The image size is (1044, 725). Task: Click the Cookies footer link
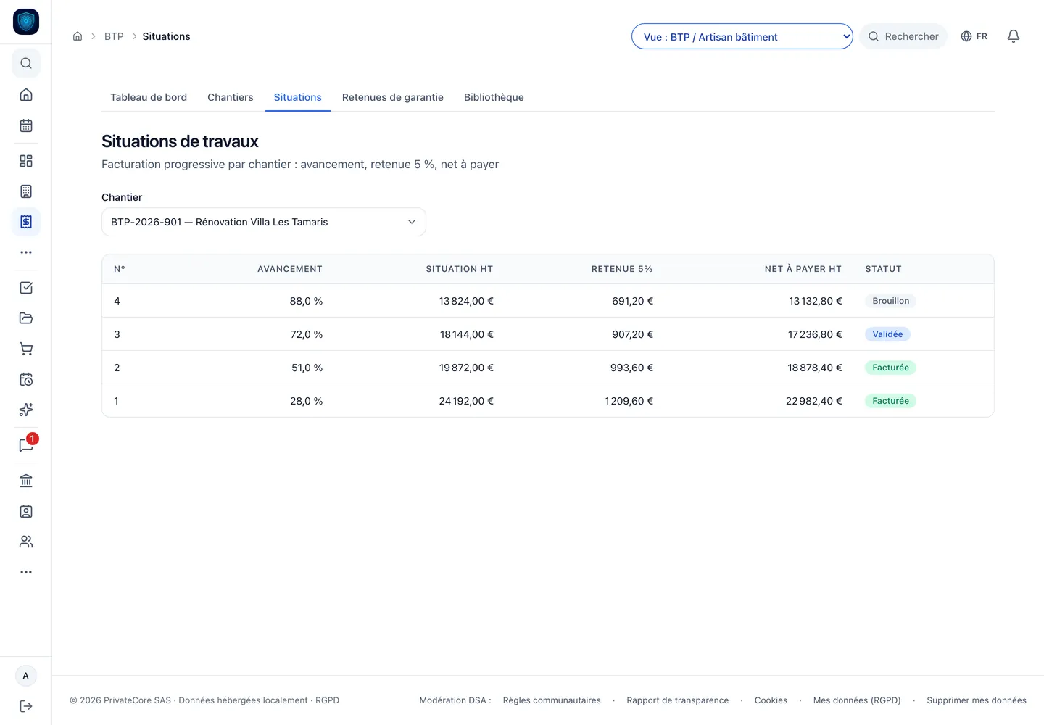[x=771, y=700]
